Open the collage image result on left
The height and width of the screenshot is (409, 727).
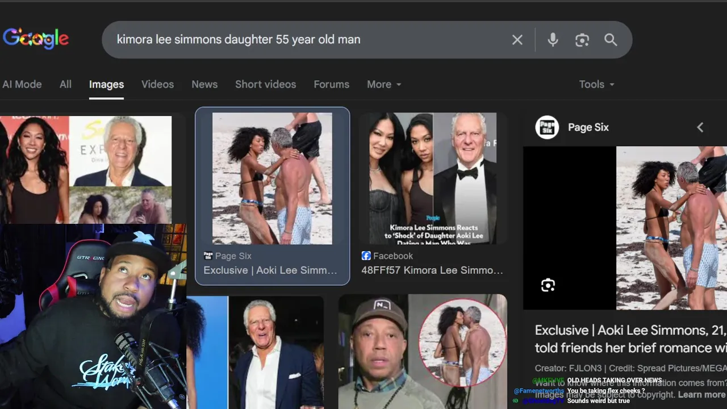coord(86,170)
